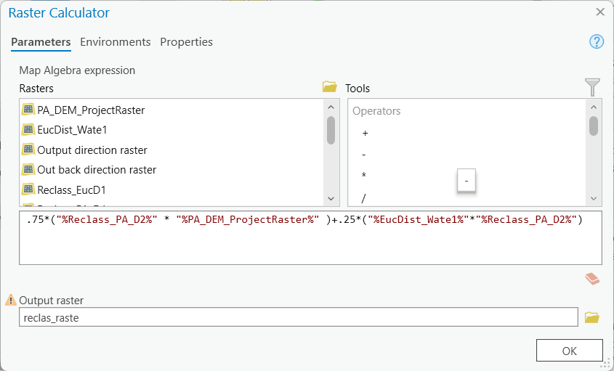
Task: Open the Properties tab
Action: coord(186,42)
